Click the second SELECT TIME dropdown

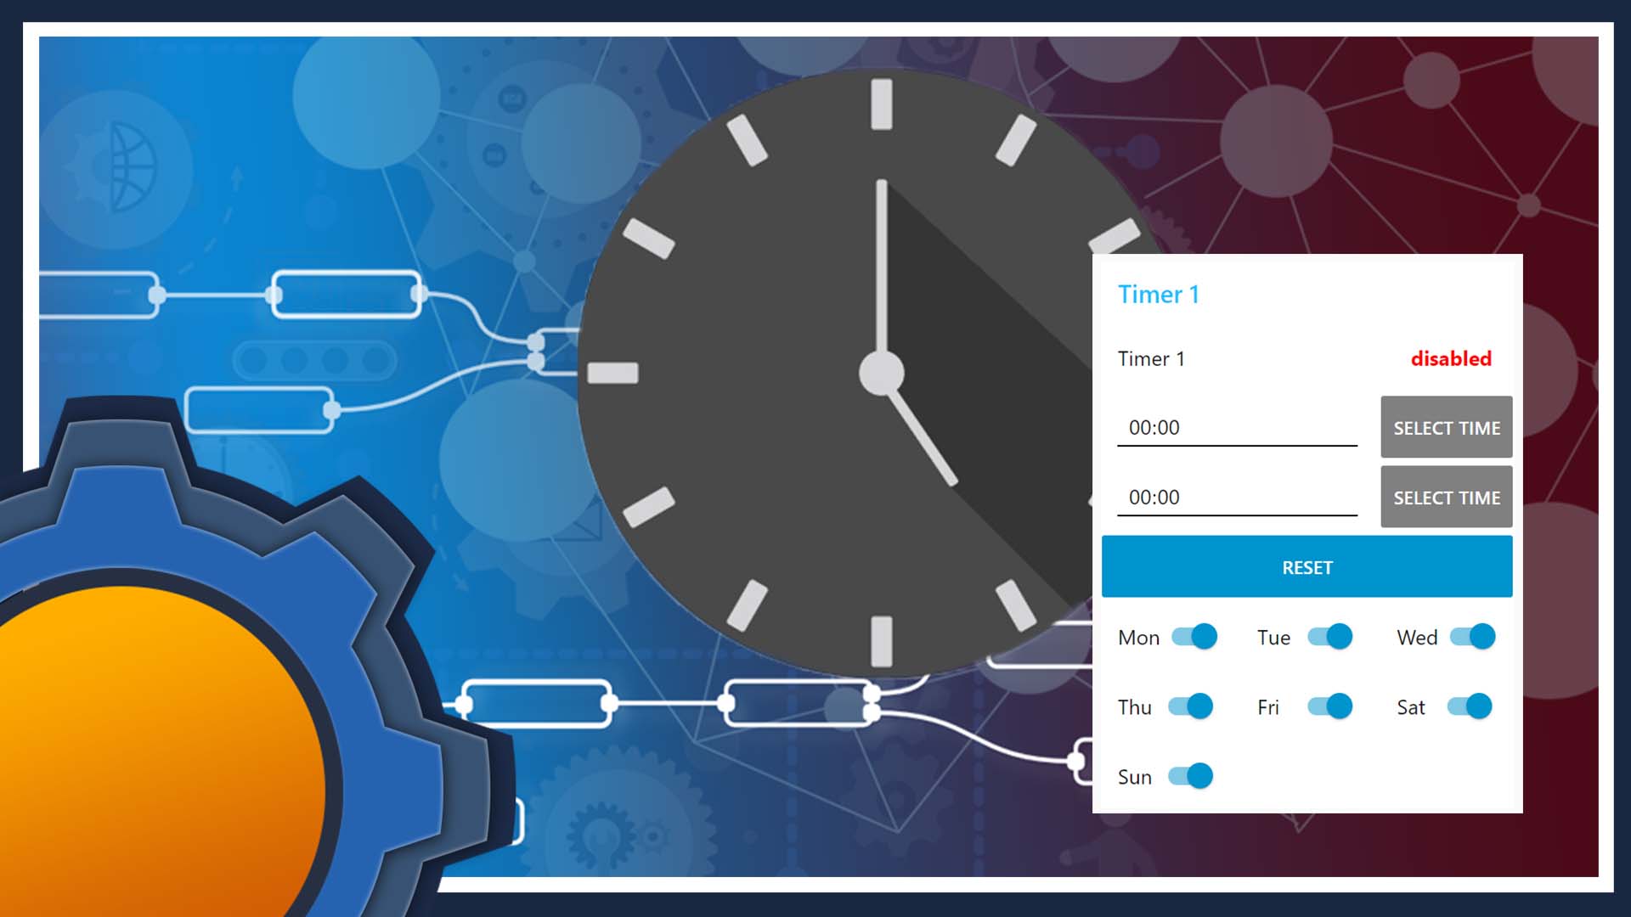point(1446,497)
